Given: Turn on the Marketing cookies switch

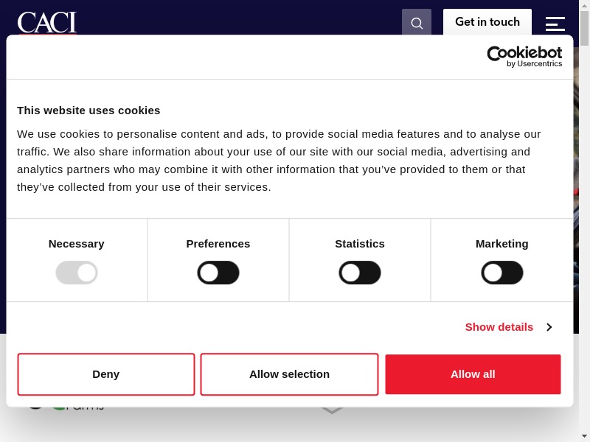Looking at the screenshot, I should pos(502,273).
